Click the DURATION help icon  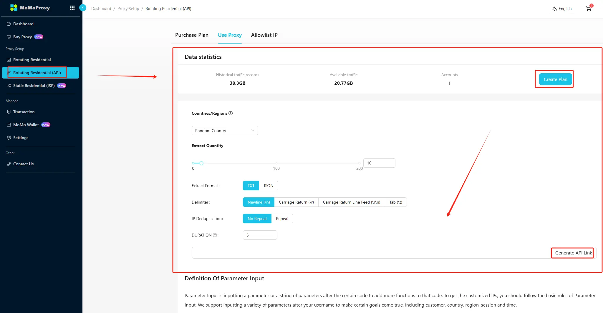[x=215, y=235]
